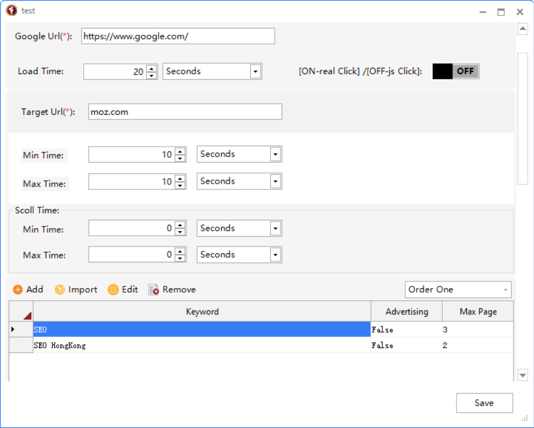Click the row header of the SEO row
Viewport: 534px width, 428px height.
[x=21, y=329]
